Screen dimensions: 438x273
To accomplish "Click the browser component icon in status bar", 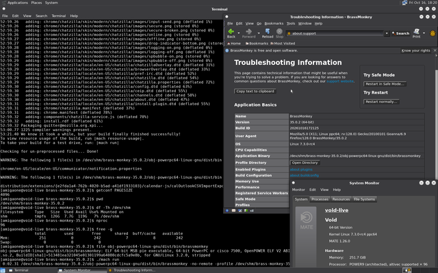I will pos(227,211).
